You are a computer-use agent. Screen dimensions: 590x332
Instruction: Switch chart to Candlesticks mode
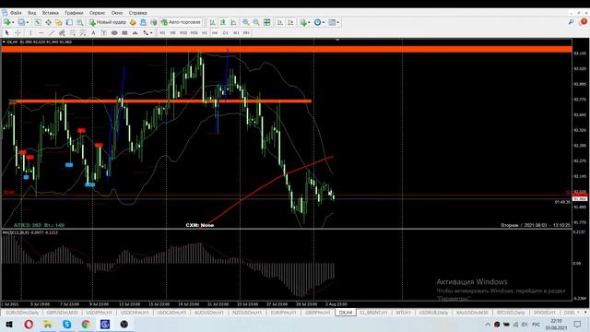tap(223, 22)
